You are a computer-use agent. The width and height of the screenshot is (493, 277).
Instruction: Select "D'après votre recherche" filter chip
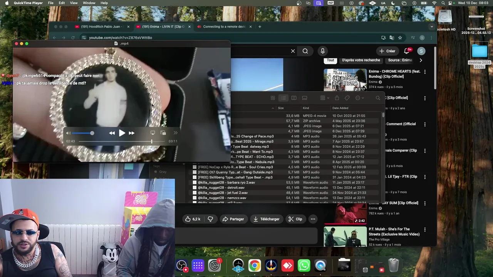pyautogui.click(x=361, y=60)
